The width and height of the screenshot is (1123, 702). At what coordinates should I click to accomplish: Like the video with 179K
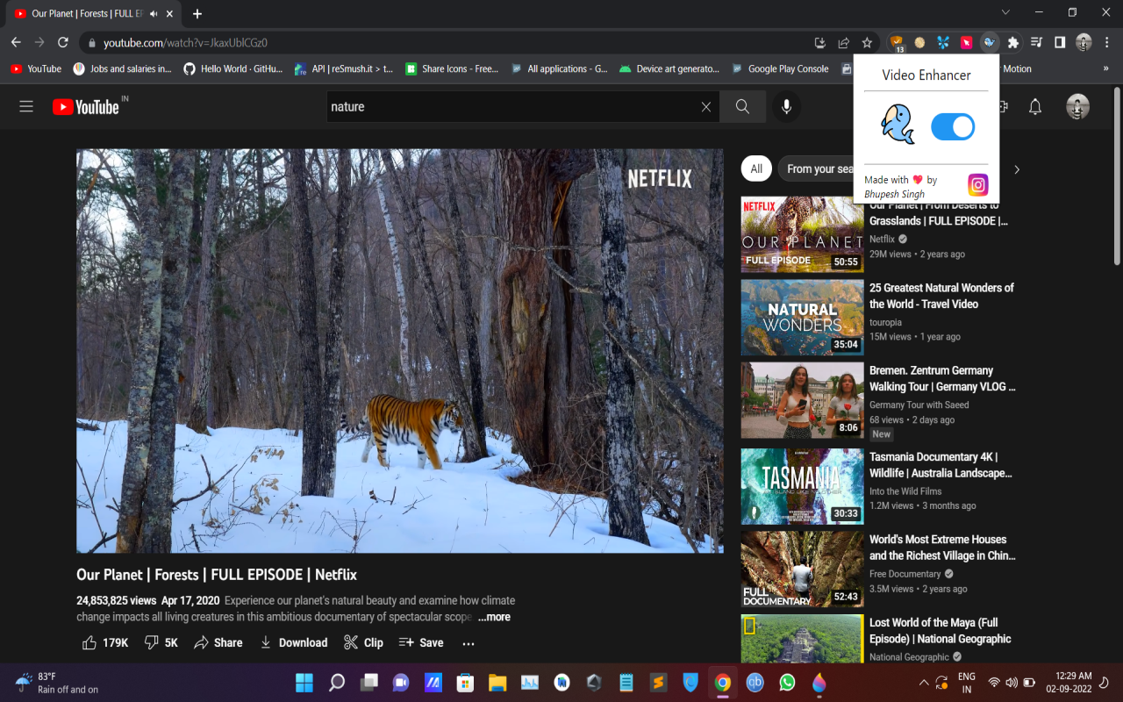click(x=104, y=642)
